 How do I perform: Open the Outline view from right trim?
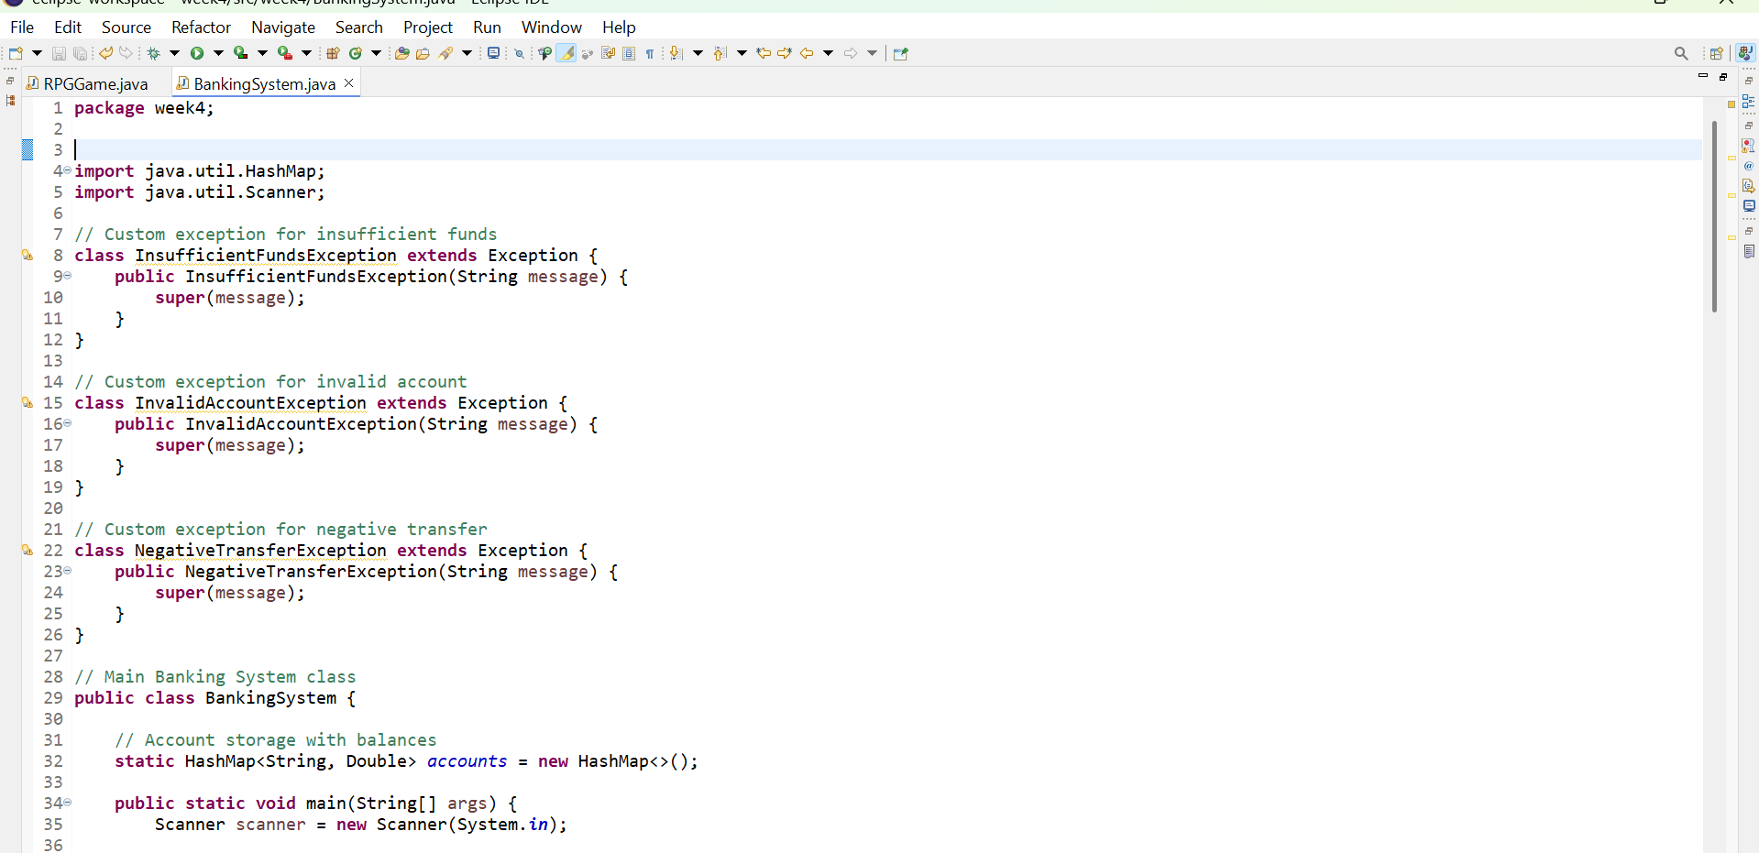click(1749, 102)
